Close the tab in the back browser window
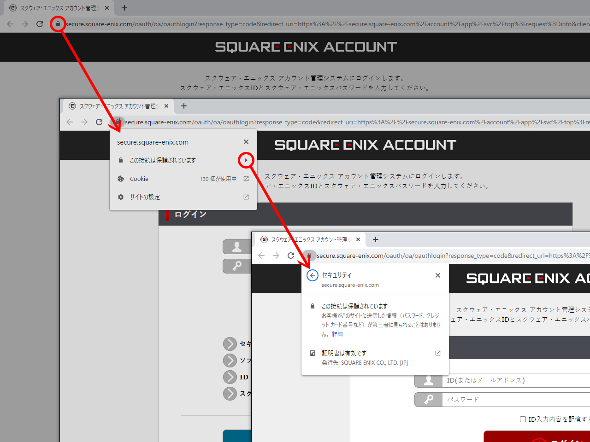Screen dimensions: 590x442 107,8
